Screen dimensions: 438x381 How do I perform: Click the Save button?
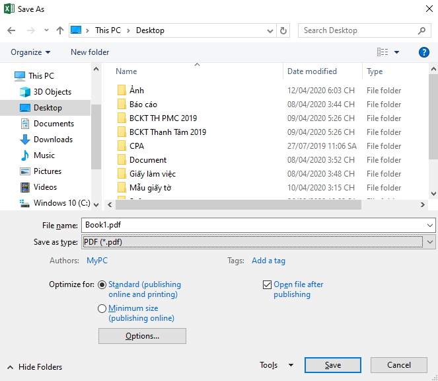[x=333, y=365]
